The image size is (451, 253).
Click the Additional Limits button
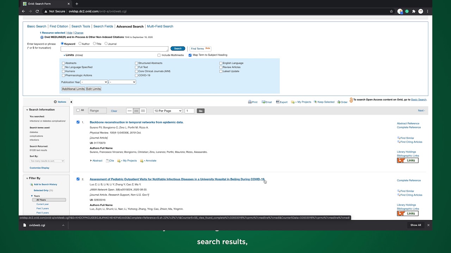73,89
